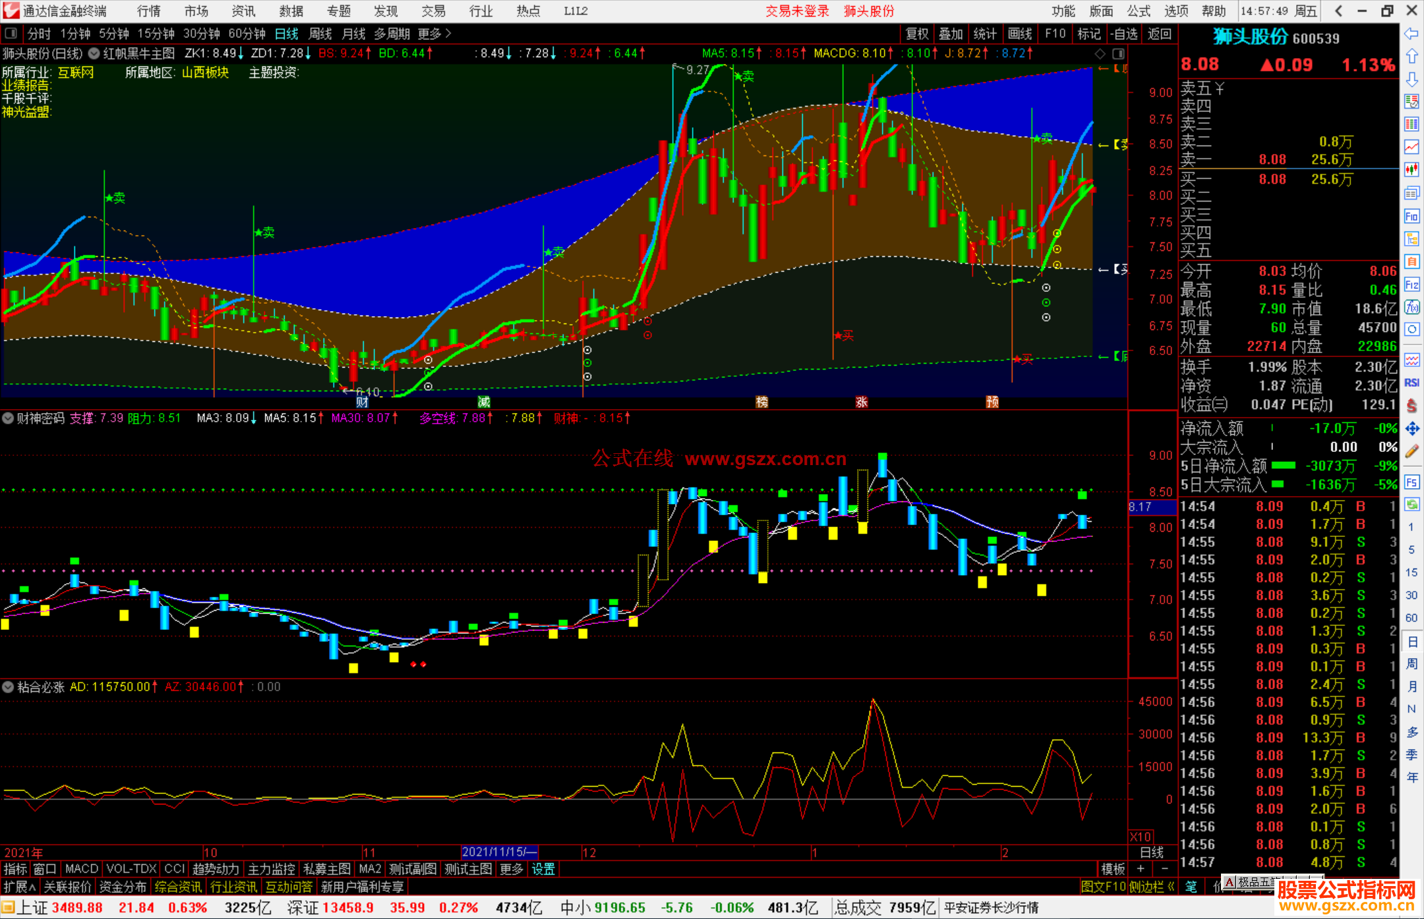Image resolution: width=1424 pixels, height=919 pixels.
Task: Open the colored grid quotes list icon
Action: pos(1411,125)
